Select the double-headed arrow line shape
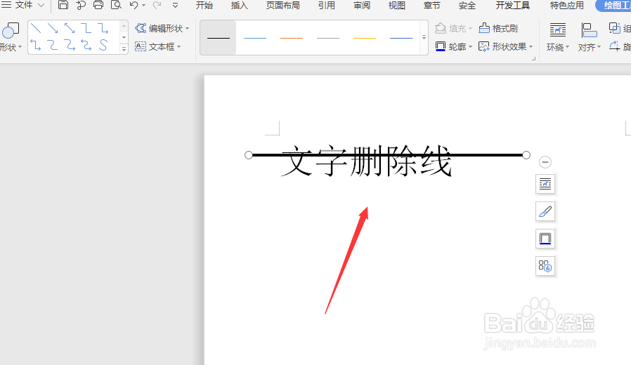631x365 pixels. [70, 28]
